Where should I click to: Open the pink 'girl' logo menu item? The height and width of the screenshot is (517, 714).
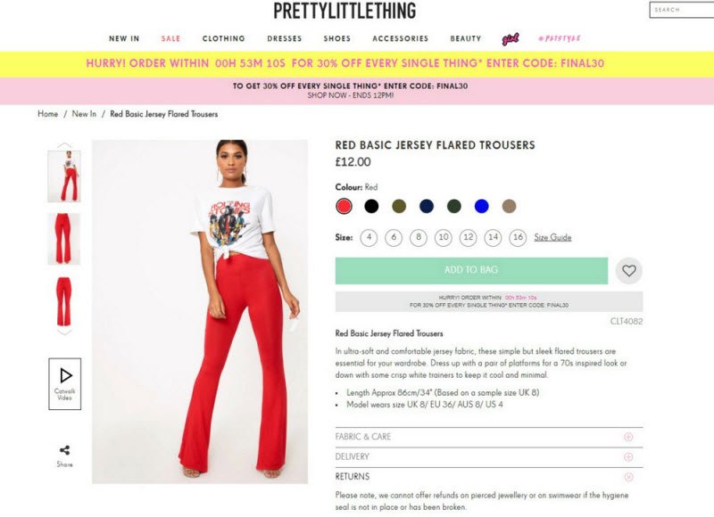click(x=510, y=39)
